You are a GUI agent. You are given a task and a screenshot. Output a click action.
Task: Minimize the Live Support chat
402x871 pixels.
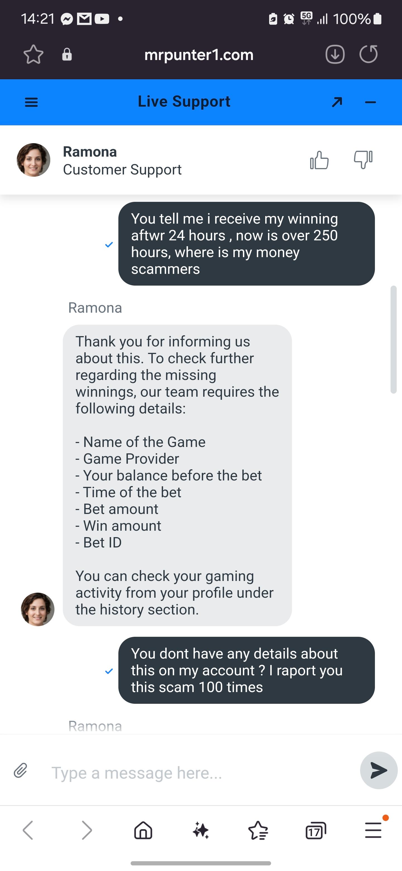(370, 102)
